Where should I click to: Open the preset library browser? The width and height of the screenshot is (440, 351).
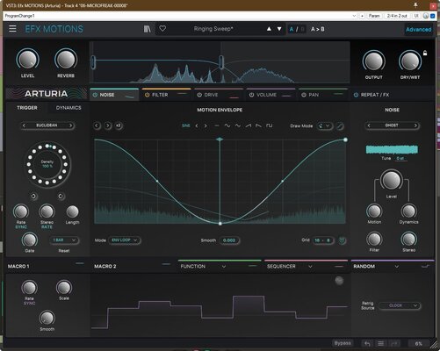click(148, 29)
